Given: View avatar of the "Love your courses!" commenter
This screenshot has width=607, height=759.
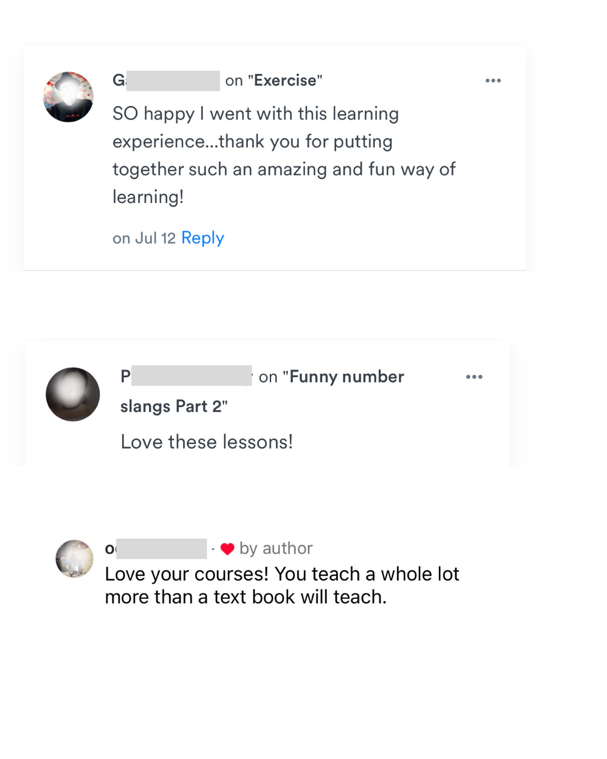Looking at the screenshot, I should click(x=74, y=558).
